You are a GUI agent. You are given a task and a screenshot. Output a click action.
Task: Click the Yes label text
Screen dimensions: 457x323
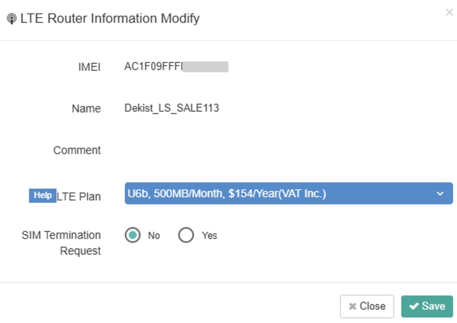[209, 235]
